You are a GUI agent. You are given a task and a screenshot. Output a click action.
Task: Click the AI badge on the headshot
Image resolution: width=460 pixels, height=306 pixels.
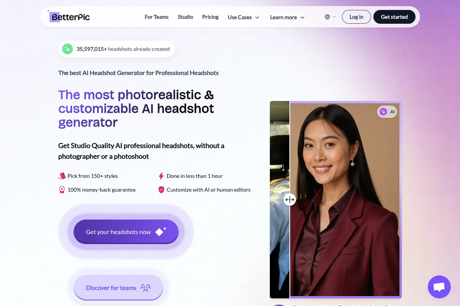click(x=387, y=112)
